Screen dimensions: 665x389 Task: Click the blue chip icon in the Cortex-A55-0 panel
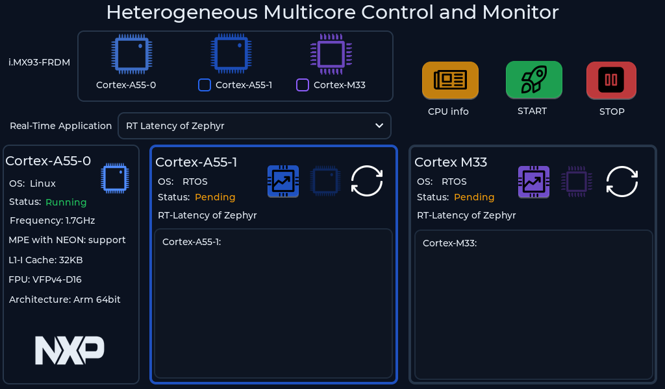(115, 178)
